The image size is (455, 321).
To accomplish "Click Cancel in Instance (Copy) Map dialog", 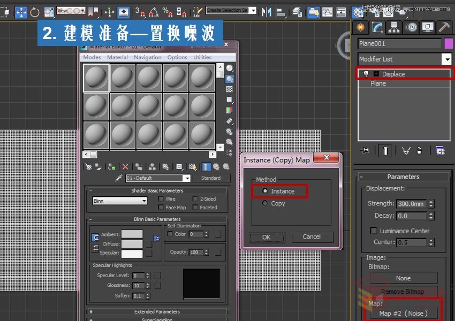I will click(x=312, y=236).
